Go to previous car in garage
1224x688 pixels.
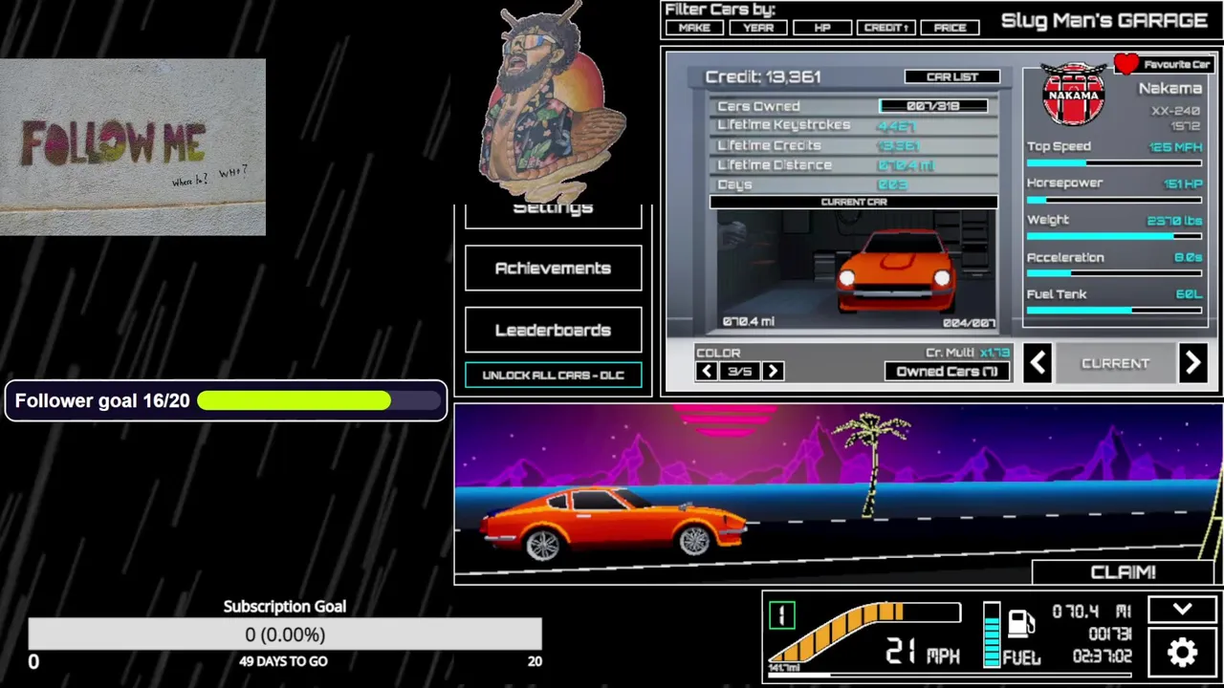1038,363
